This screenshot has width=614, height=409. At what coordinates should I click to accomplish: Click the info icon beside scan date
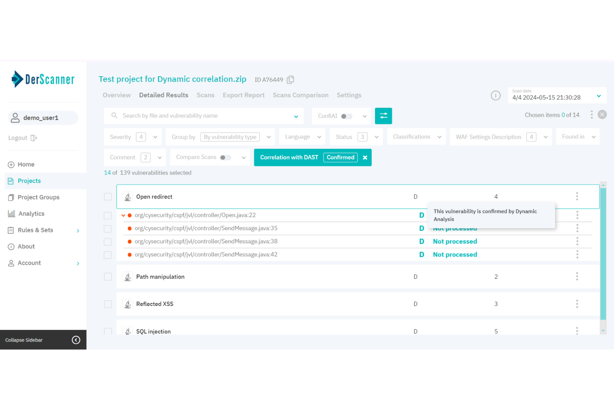click(495, 95)
